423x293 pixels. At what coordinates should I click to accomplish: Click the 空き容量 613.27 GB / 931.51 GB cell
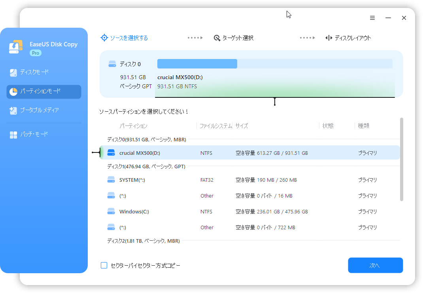(x=272, y=153)
